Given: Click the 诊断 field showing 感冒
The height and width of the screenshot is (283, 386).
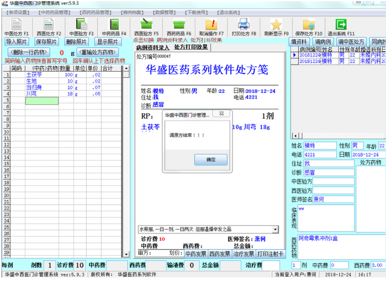Looking at the screenshot, I should point(329,173).
